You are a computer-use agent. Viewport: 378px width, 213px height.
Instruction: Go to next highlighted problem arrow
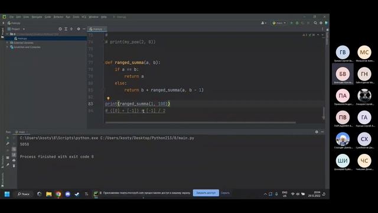[322, 35]
